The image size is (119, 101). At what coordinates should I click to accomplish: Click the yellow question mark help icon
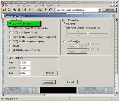[46, 10]
